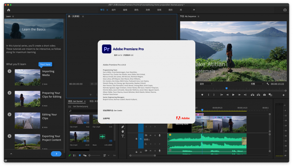Open the button editor plus icon

(x=284, y=95)
